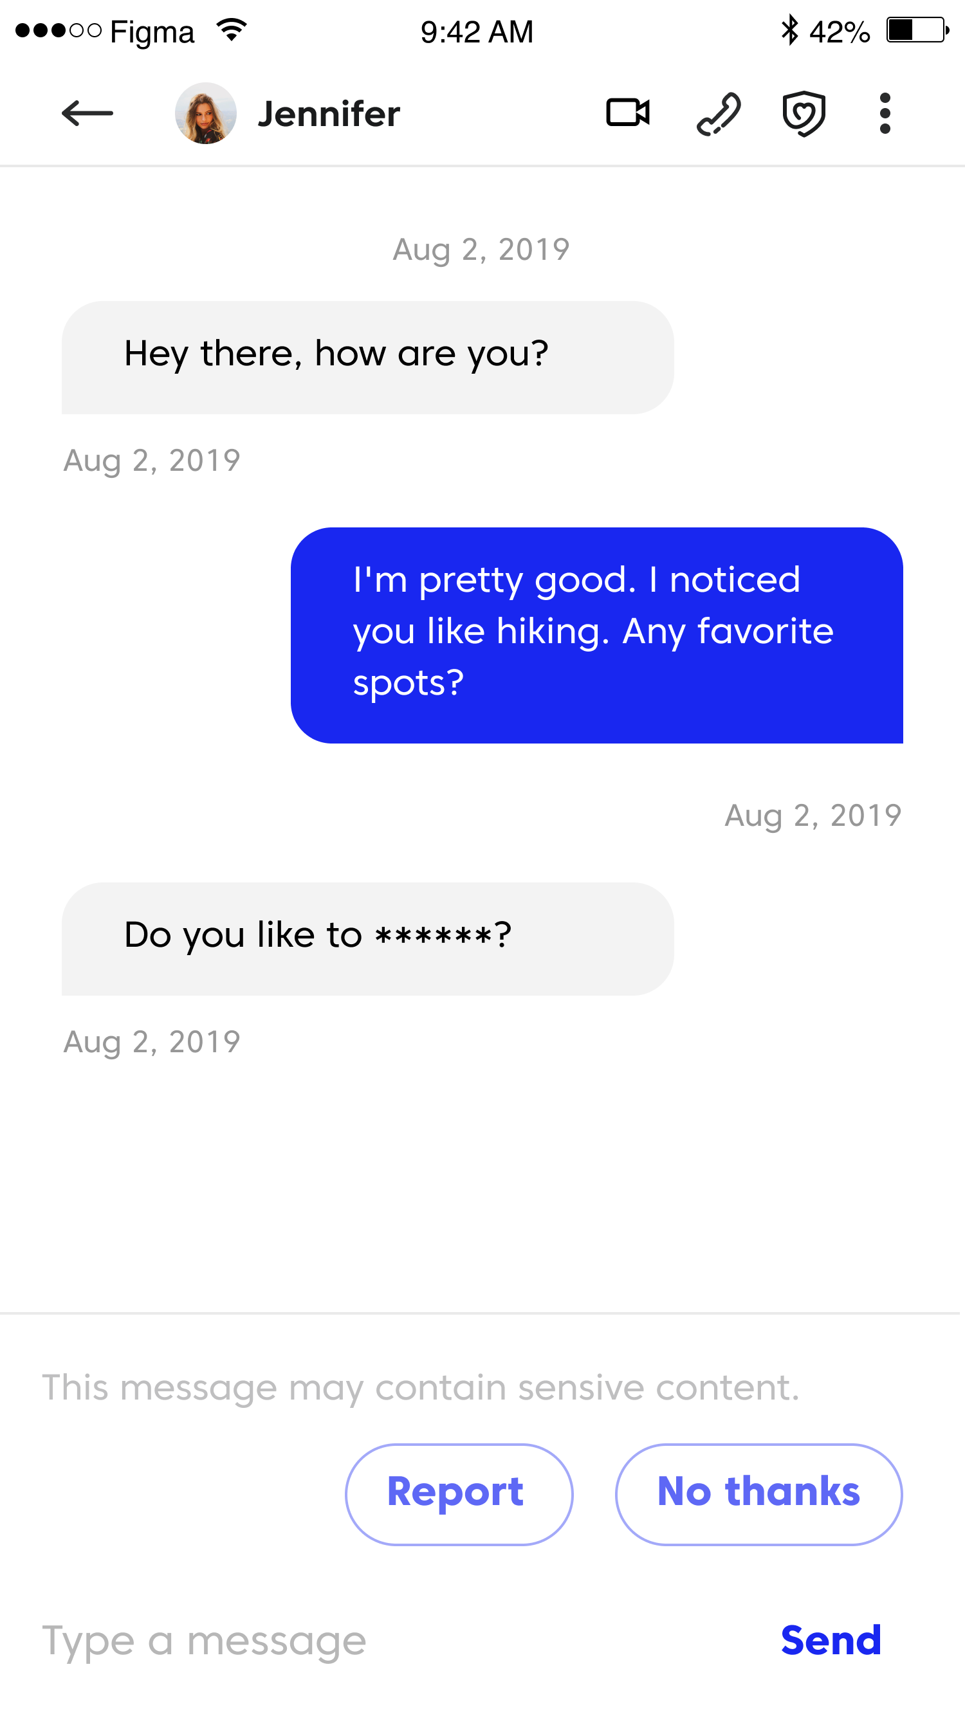The width and height of the screenshot is (965, 1716).
Task: Tap the Wi-Fi status icon
Action: point(231,31)
